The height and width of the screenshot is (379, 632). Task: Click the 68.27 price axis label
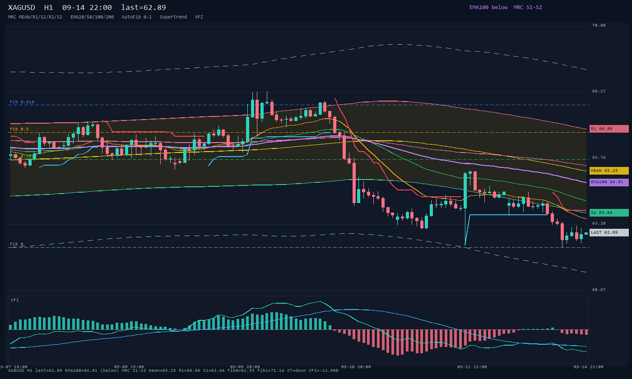599,91
